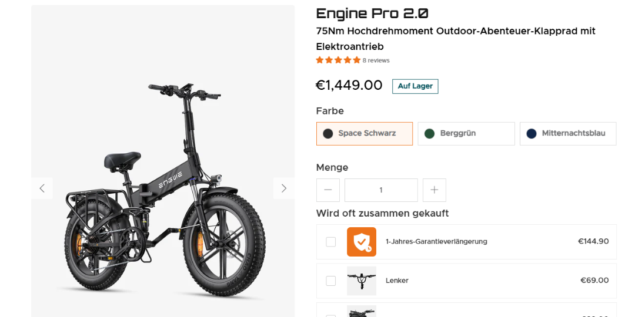Tick the Lenker add-on checkbox

[x=331, y=281]
